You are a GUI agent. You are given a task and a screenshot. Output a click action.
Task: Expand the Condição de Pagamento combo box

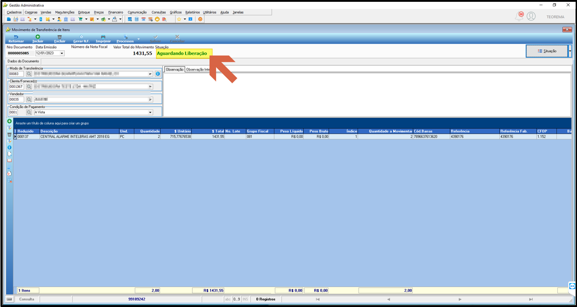(x=151, y=112)
